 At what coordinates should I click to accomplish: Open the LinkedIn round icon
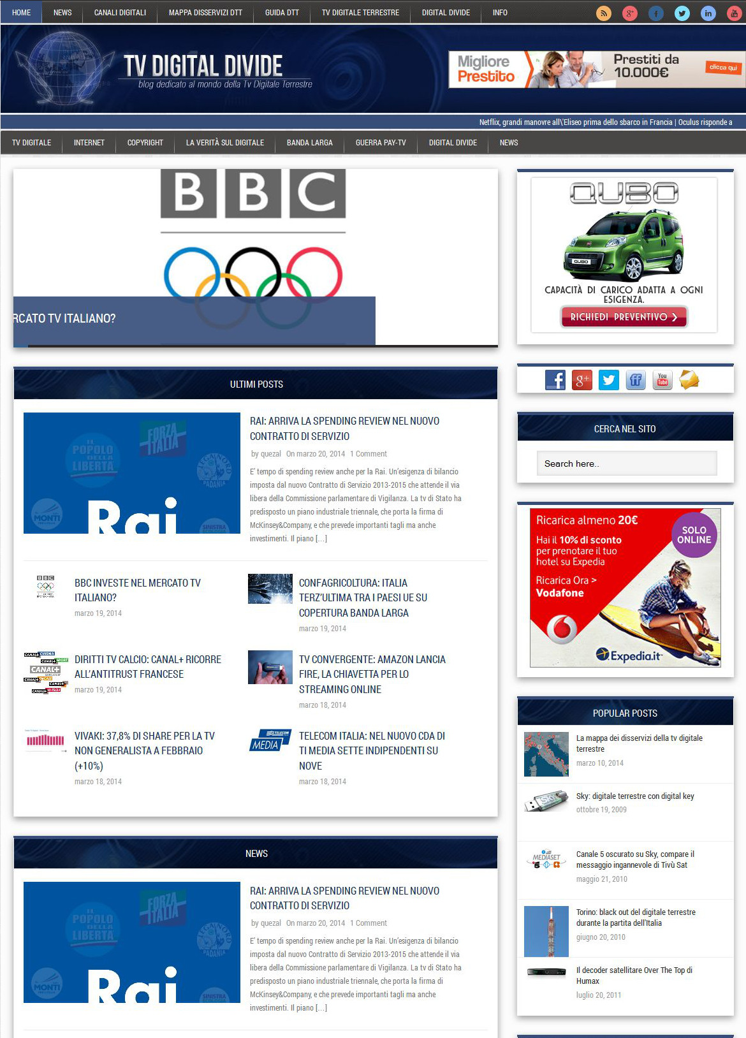pos(708,13)
